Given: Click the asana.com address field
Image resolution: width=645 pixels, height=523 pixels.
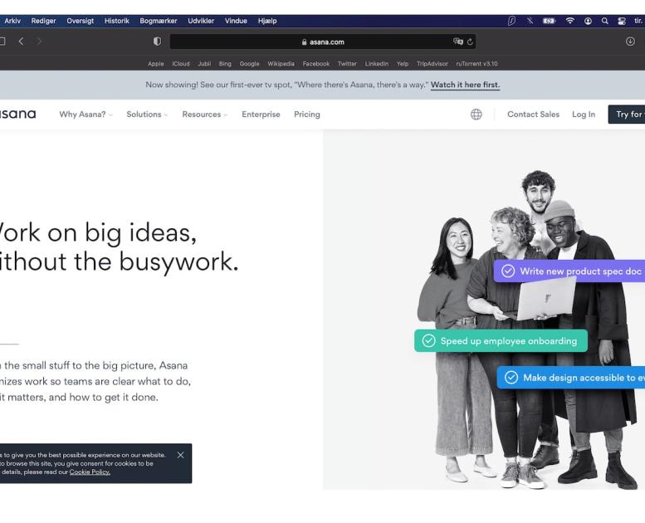Looking at the screenshot, I should point(322,42).
